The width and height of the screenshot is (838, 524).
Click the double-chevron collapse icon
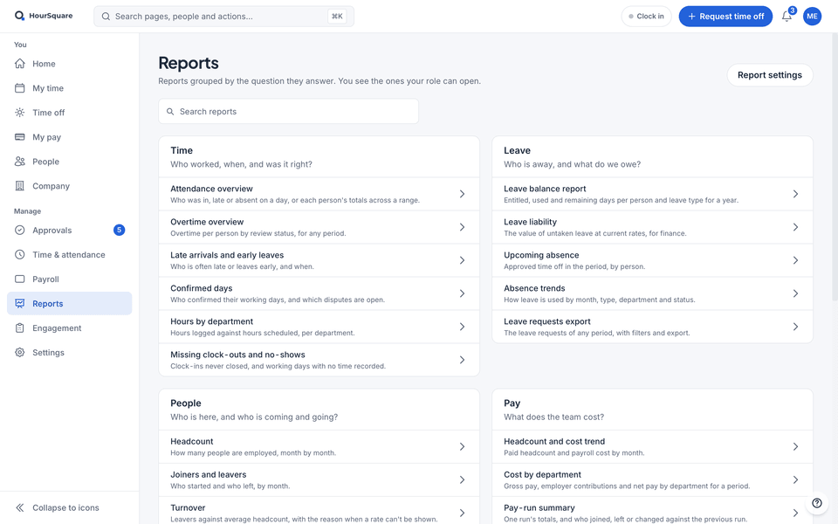[x=20, y=507]
